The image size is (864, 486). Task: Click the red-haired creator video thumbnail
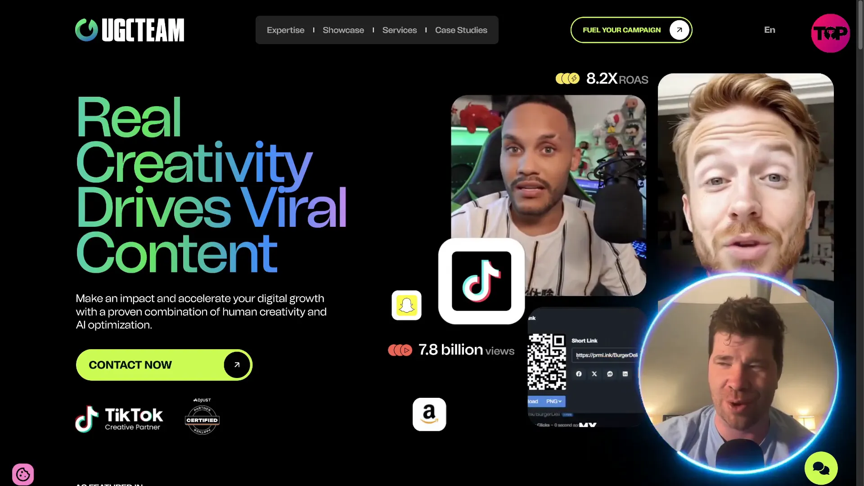tap(746, 173)
